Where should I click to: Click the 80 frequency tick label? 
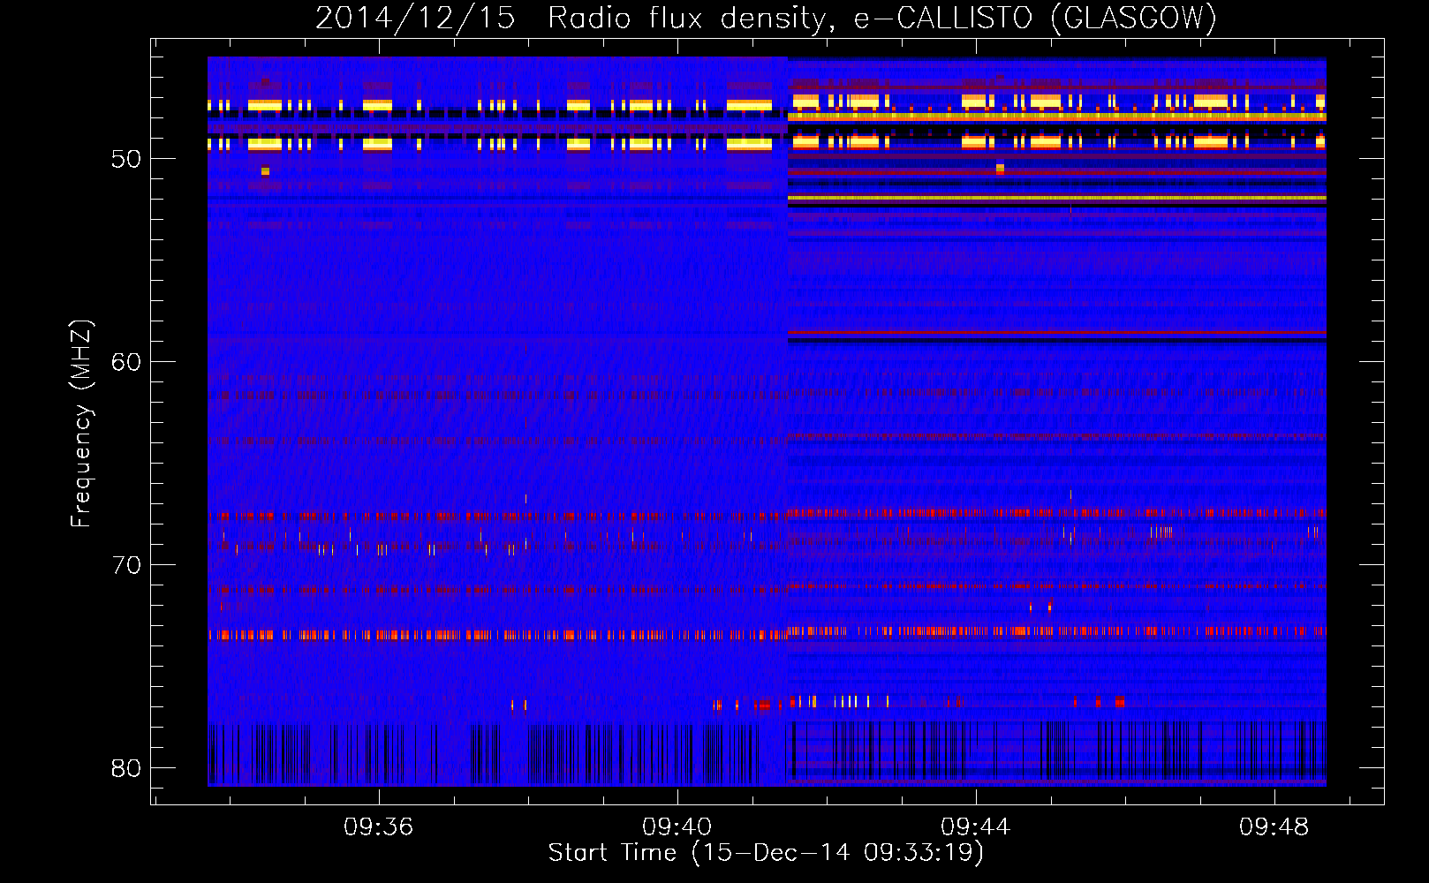click(x=126, y=768)
